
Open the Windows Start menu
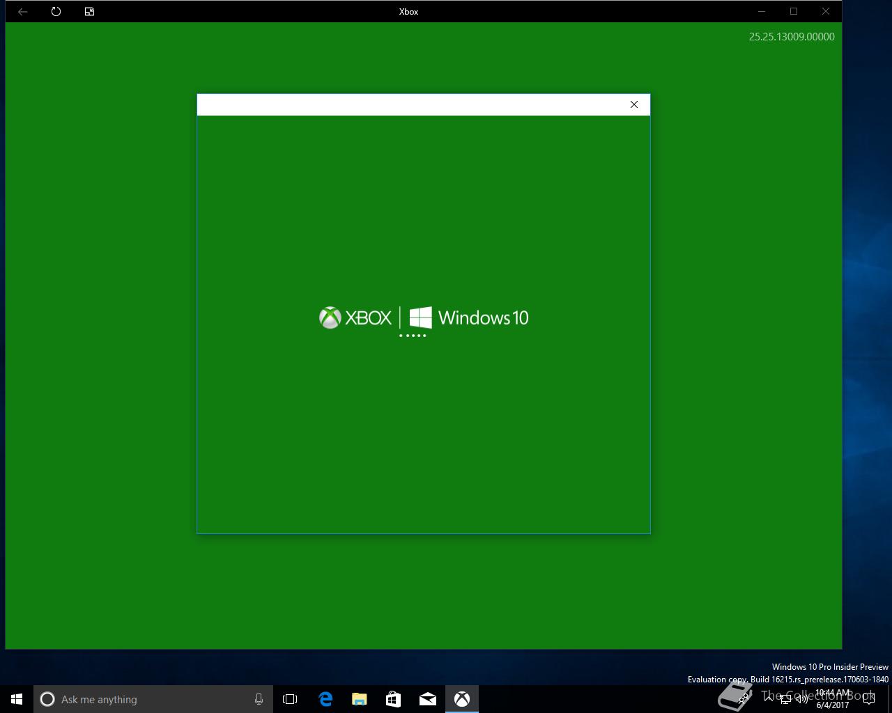click(17, 699)
